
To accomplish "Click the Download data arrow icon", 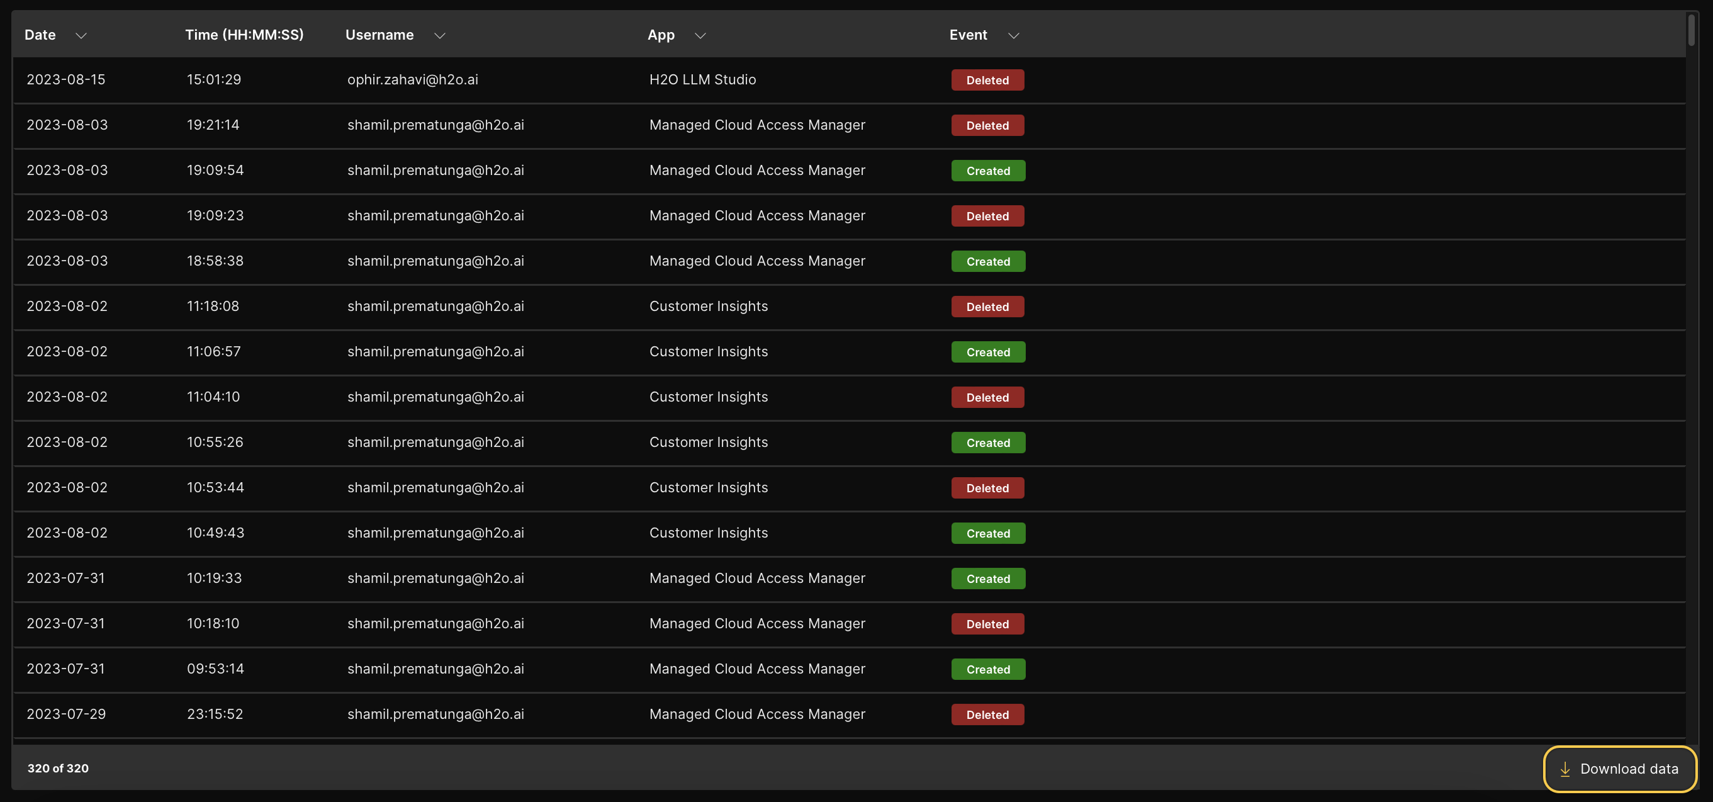I will click(x=1564, y=769).
